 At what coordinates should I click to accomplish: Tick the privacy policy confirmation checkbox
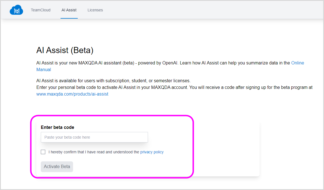43,152
